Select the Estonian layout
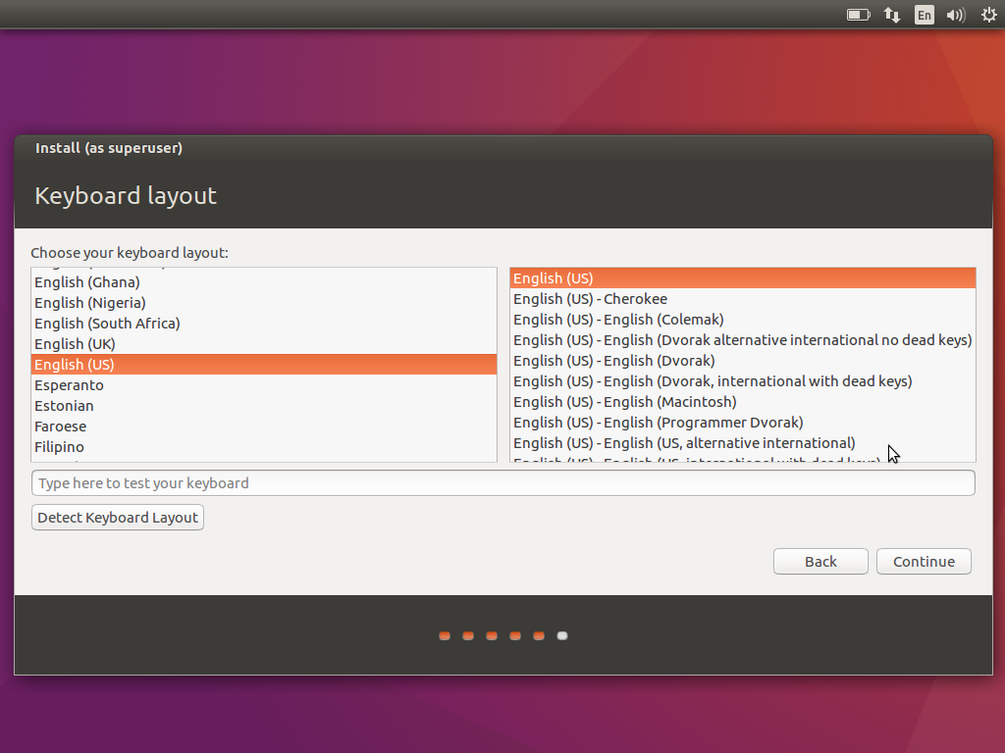This screenshot has height=753, width=1005. point(264,405)
